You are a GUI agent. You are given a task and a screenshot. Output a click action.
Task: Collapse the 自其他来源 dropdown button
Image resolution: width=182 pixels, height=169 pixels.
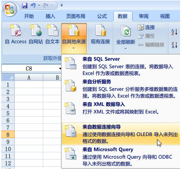click(x=74, y=38)
